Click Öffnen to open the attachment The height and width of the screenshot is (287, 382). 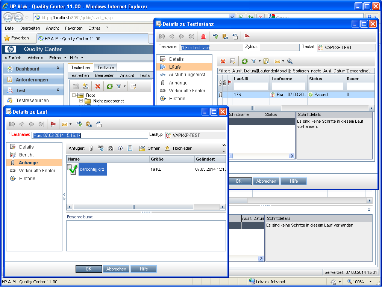point(150,148)
